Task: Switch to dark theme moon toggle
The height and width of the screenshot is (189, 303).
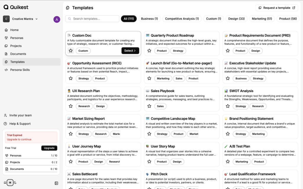Action: coord(15,183)
